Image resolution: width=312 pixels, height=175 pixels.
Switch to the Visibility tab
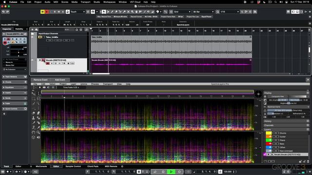(x=19, y=29)
